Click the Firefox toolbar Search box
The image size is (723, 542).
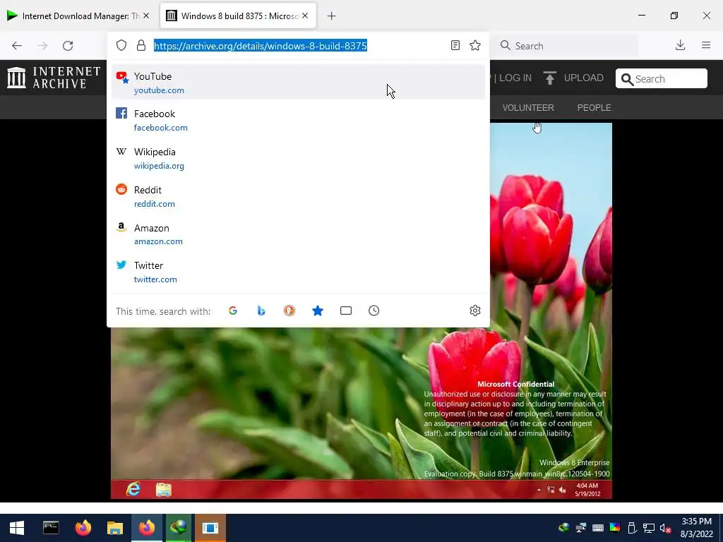(x=566, y=46)
